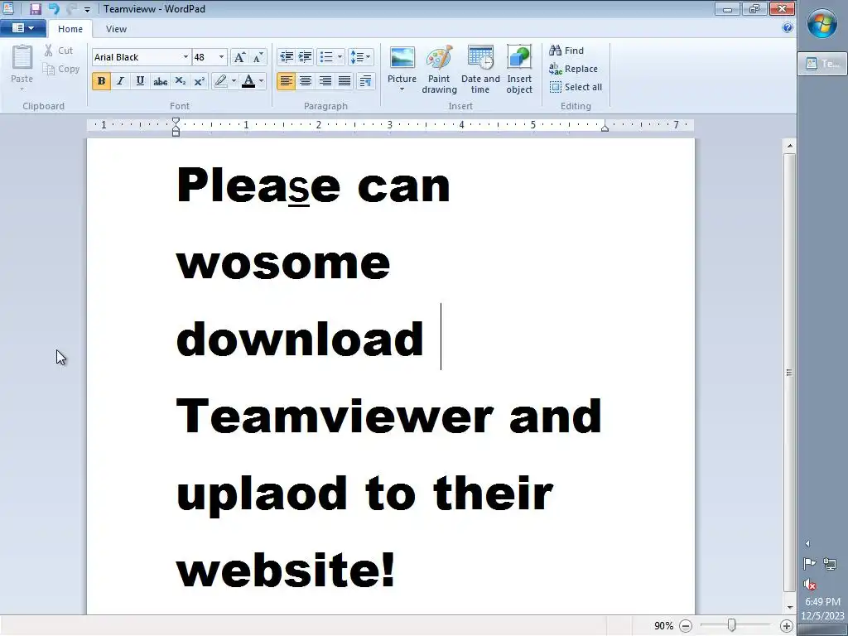Click the zoom slider handle

click(731, 626)
